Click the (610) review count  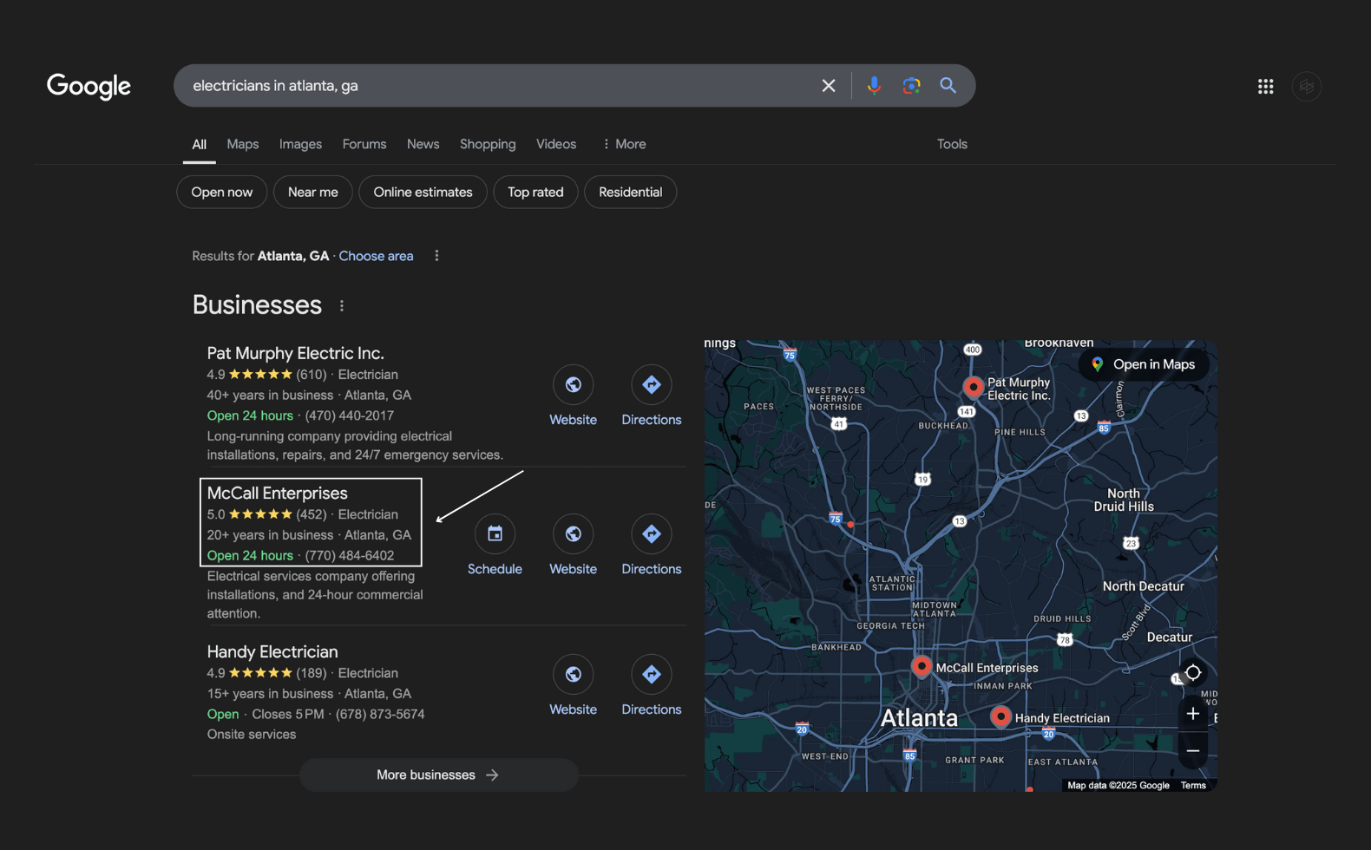click(x=312, y=375)
